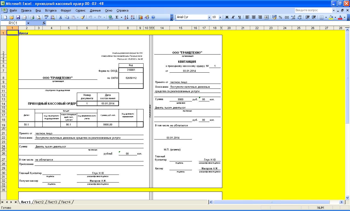Toggle bold formatting (Ж)
The width and height of the screenshot is (350, 211).
pyautogui.click(x=227, y=17)
